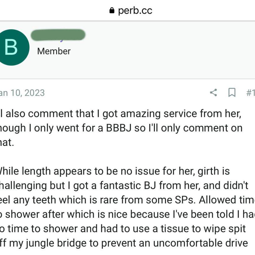The width and height of the screenshot is (255, 255).
Task: Click the Member user title label
Action: tap(54, 51)
